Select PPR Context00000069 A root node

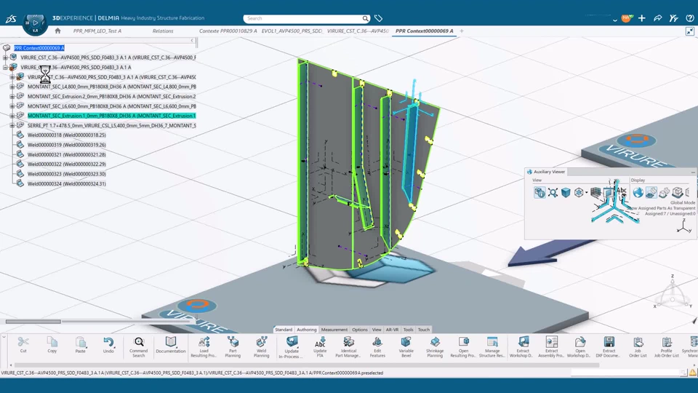coord(39,48)
